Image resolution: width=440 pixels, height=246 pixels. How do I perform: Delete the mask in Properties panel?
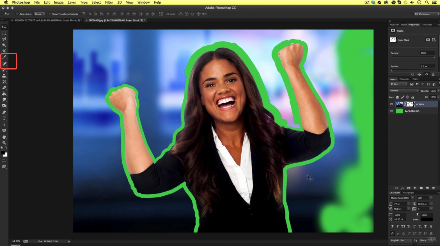tap(433, 75)
